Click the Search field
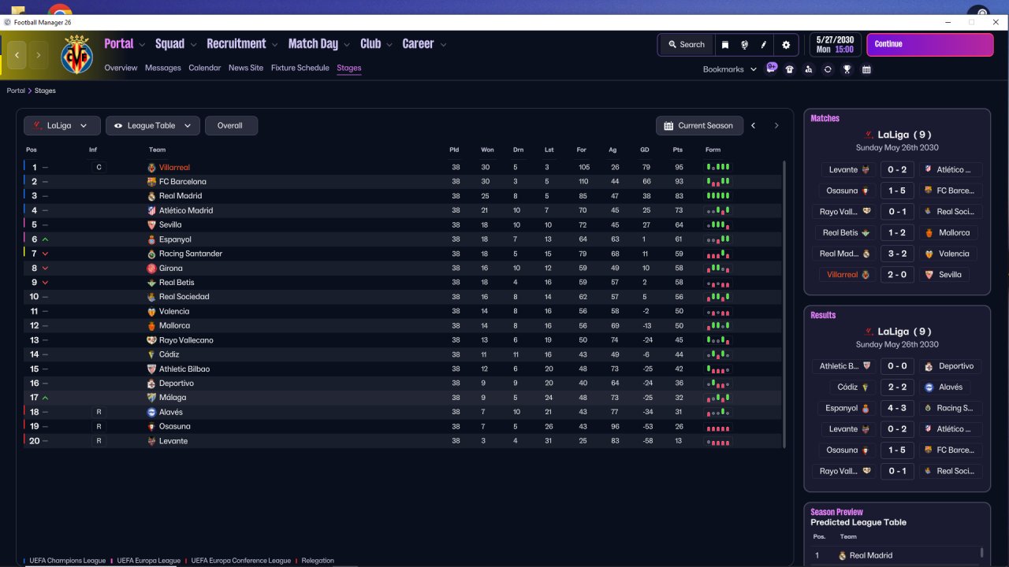 pos(686,45)
